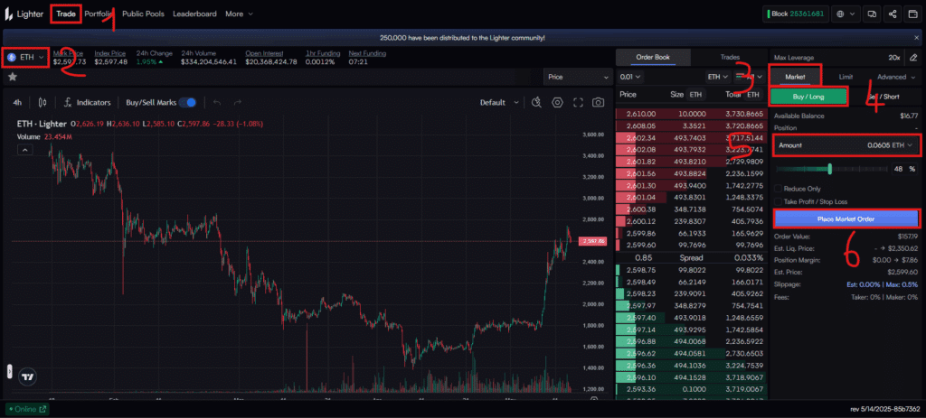Click the left-edge panel collapse handle
Viewport: 926px width, 418px height.
9,371
